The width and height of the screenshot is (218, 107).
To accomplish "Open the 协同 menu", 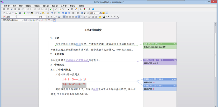I will [x=14, y=6].
